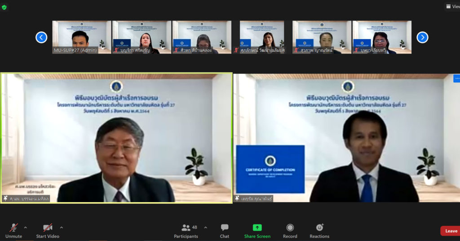Click the green encryption shield icon
The height and width of the screenshot is (241, 460).
point(4,7)
